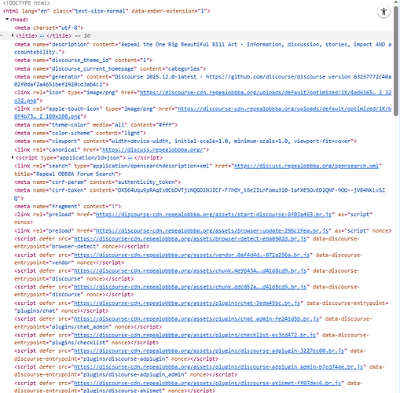Select the discourse_theme_id meta line
The width and height of the screenshot is (400, 393).
click(83, 60)
